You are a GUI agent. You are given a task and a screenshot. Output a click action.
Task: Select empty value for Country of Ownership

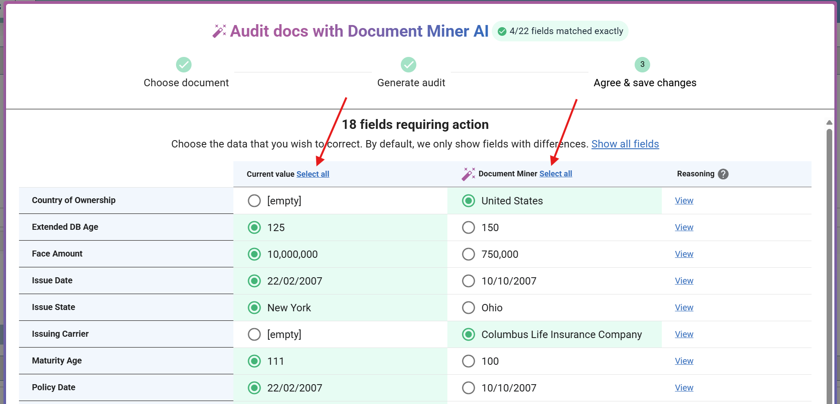(x=254, y=201)
